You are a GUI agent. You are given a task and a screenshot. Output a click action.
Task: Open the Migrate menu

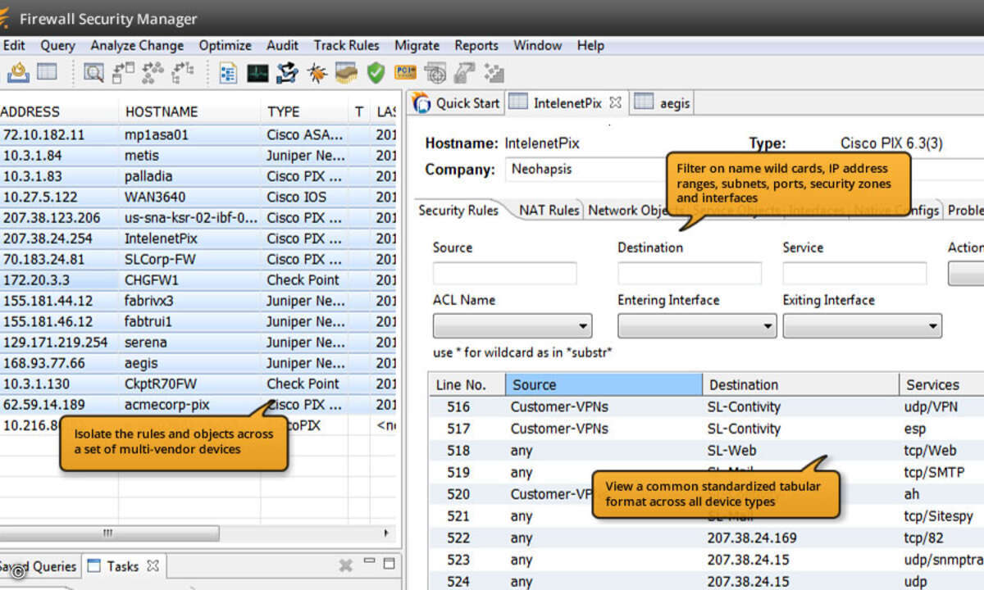pos(417,46)
